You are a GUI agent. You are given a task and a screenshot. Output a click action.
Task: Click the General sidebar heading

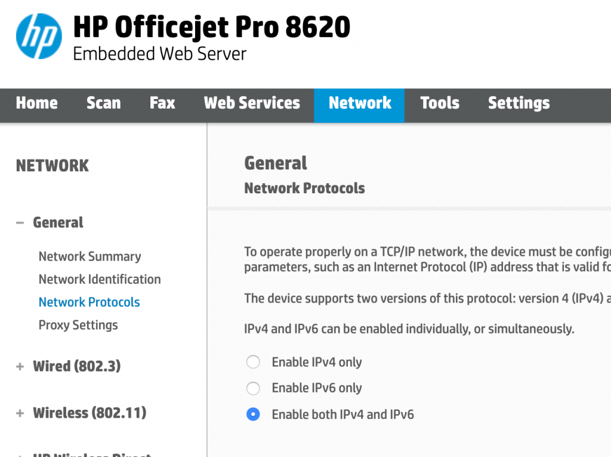coord(58,223)
